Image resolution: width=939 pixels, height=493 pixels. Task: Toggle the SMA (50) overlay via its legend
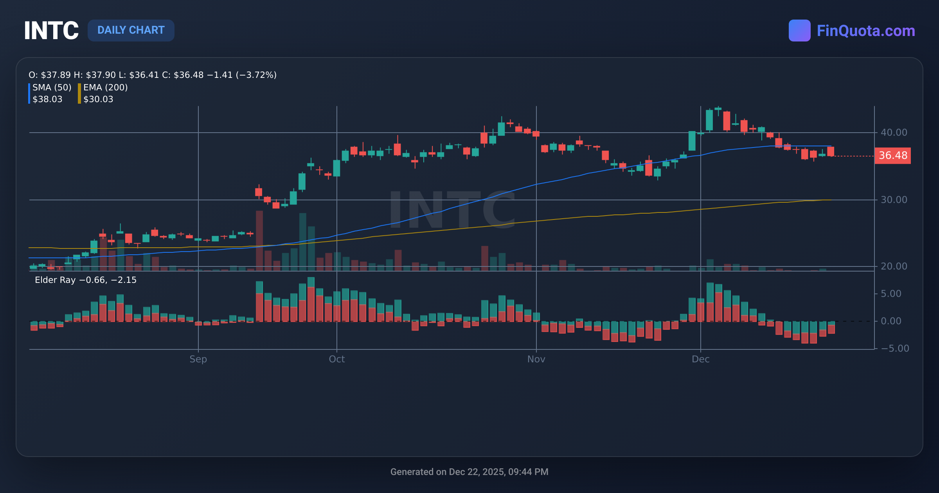51,88
